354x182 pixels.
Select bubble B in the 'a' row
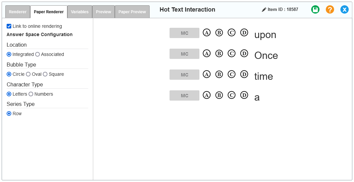pyautogui.click(x=219, y=95)
